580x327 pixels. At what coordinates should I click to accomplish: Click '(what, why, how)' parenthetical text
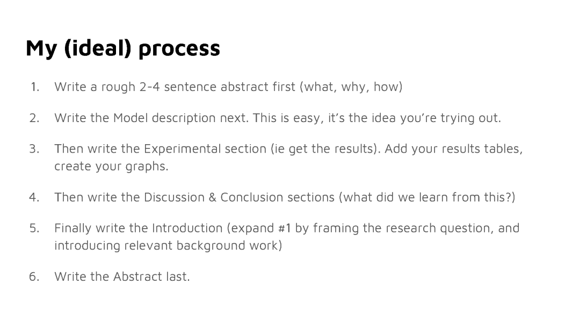[351, 87]
